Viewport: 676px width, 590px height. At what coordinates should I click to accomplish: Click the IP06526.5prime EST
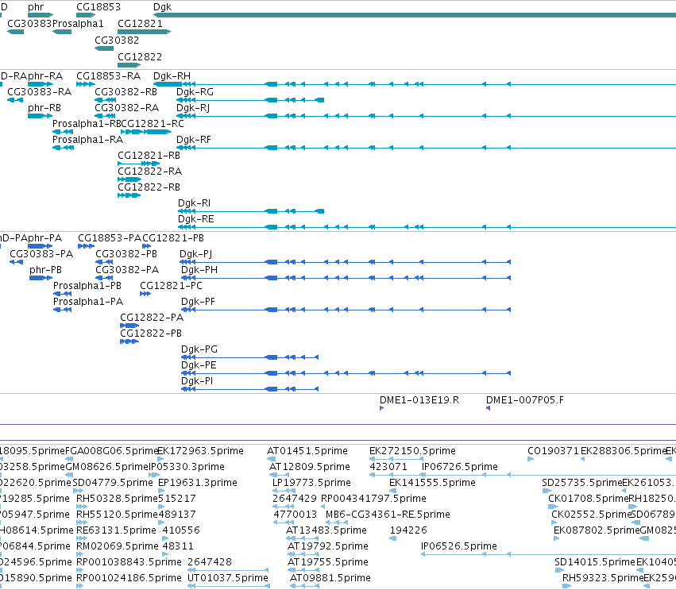(548, 554)
